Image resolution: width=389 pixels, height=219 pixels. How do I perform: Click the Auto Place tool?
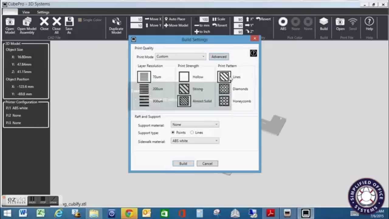(175, 19)
